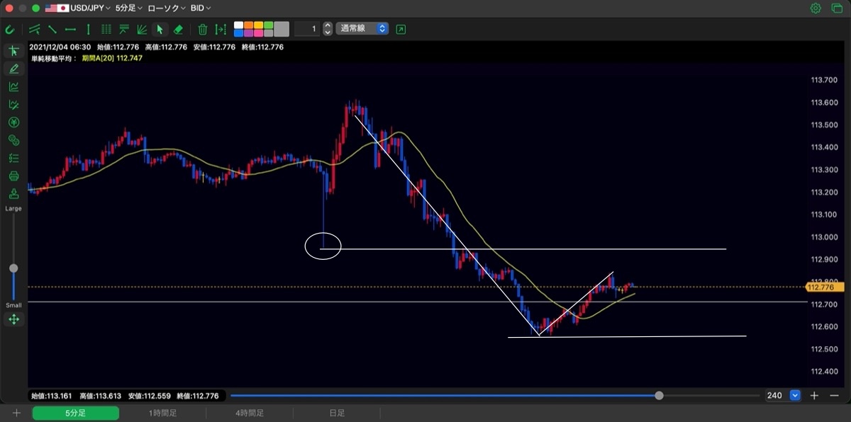Click the printer icon in sidebar
851x422 pixels.
tap(13, 176)
